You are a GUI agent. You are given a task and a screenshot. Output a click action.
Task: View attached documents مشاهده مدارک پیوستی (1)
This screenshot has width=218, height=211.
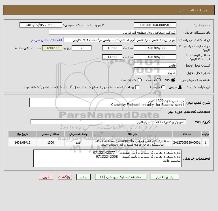click(121, 177)
